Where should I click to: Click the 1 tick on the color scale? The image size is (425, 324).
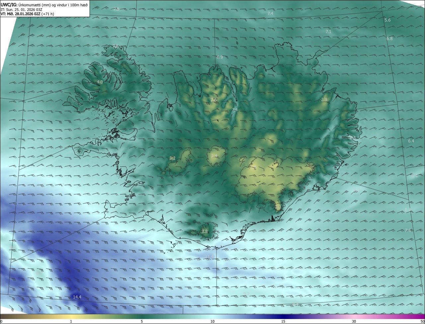tap(71, 321)
